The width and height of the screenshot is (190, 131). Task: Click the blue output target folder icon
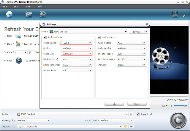tap(131, 126)
